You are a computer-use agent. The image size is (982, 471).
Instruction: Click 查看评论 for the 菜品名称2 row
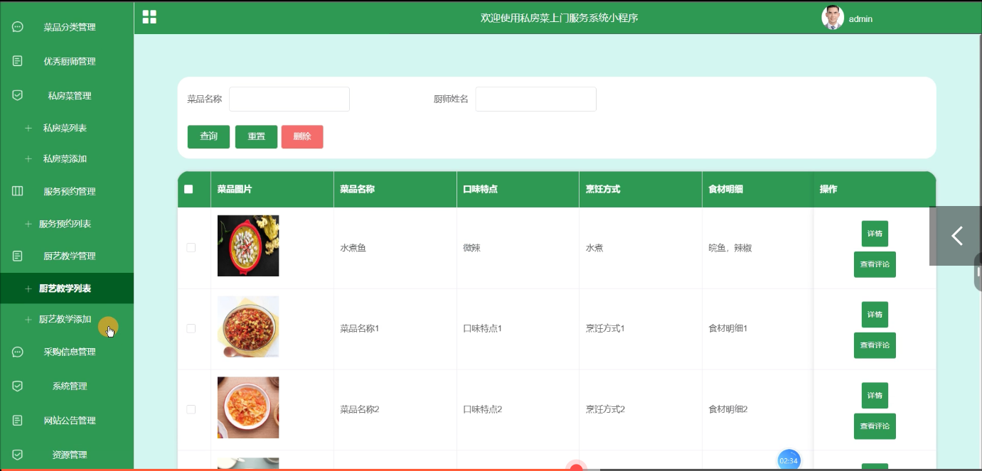pos(875,426)
